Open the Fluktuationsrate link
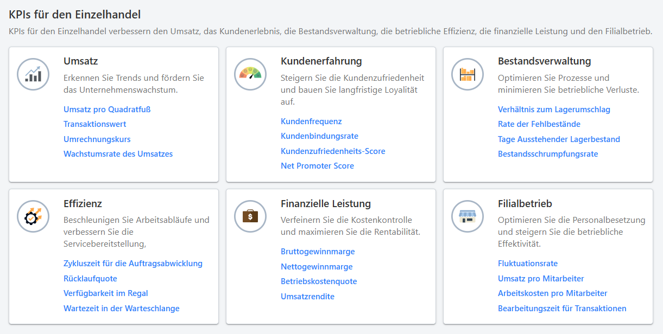Screen dimensions: 663x334 (x=528, y=263)
